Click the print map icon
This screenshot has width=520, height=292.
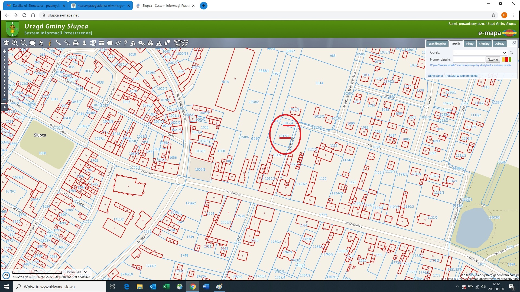tap(76, 43)
